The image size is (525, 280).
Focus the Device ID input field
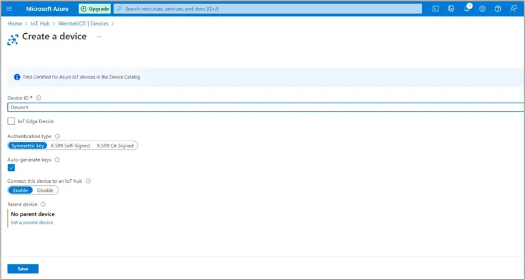266,107
